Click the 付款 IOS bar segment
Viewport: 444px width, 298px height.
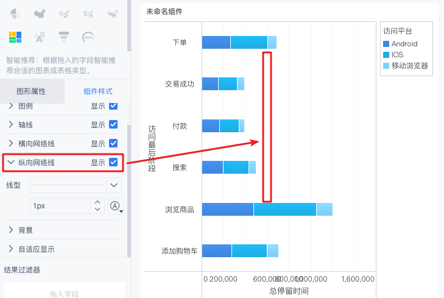pos(230,126)
